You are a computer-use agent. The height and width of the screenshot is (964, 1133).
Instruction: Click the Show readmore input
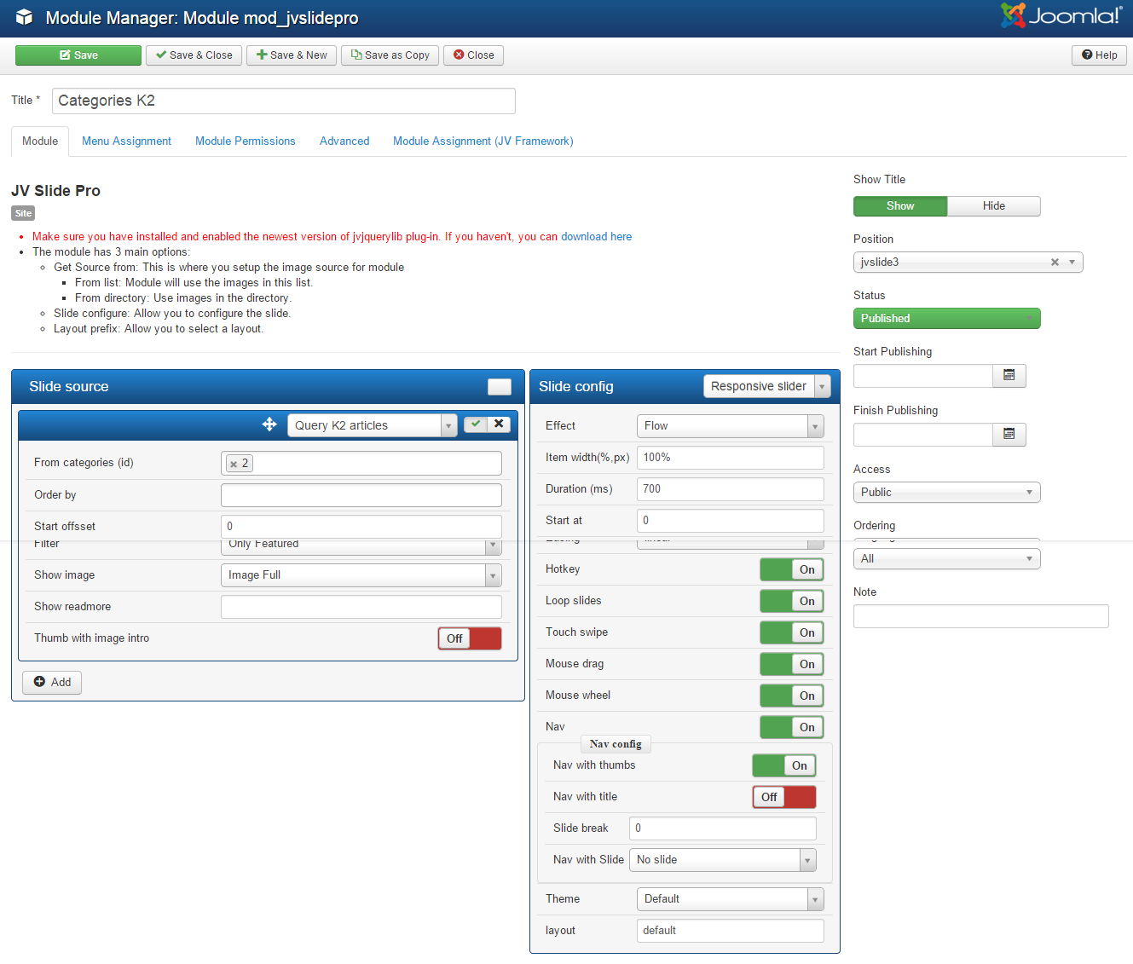pos(361,607)
